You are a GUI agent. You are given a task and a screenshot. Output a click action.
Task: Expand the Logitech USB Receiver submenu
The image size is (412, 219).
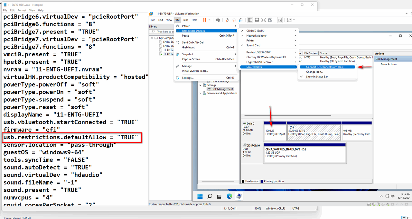click(x=268, y=62)
